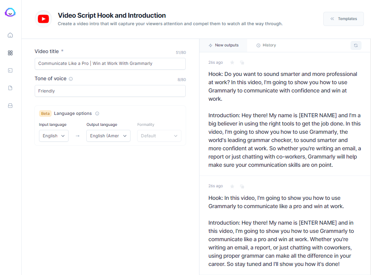Screen dimensions: 371x275
Task: Click into the Tone of voice field
Action: (x=110, y=91)
